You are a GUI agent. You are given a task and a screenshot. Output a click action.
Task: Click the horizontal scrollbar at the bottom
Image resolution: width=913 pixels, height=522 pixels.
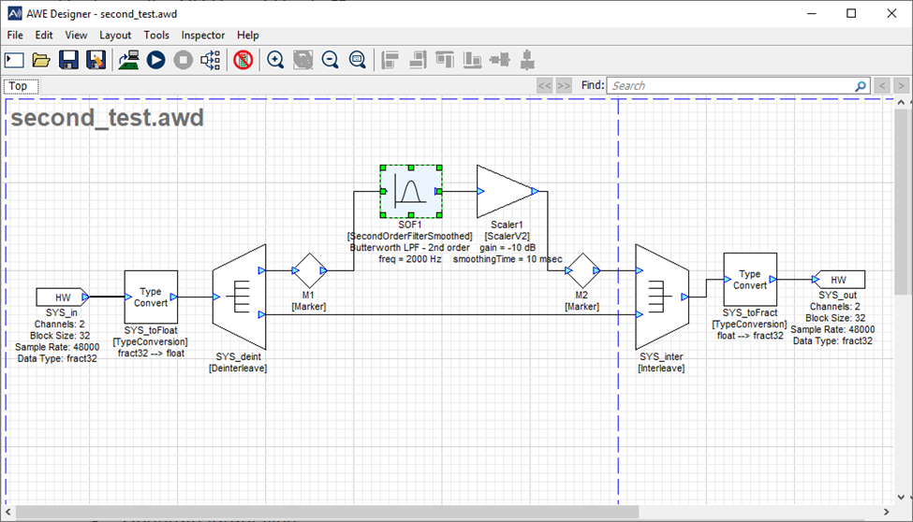(328, 513)
